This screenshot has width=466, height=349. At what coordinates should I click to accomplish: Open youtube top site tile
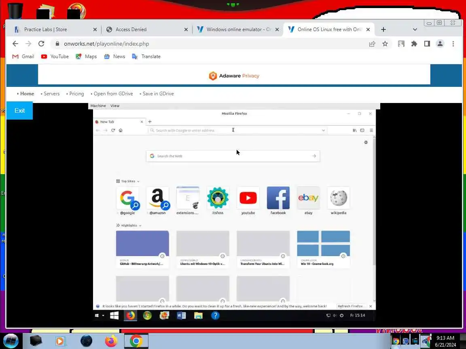(x=248, y=201)
